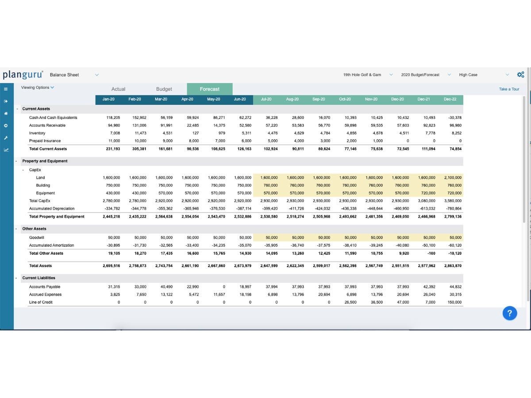Click the Total Assets row label
This screenshot has width=531, height=398.
[x=40, y=266]
